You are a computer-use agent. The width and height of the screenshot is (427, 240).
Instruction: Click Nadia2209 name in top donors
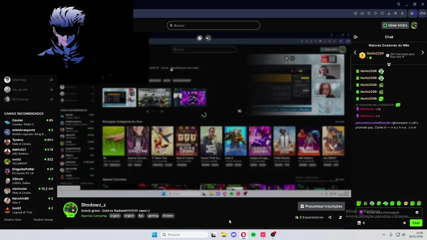pos(375,53)
